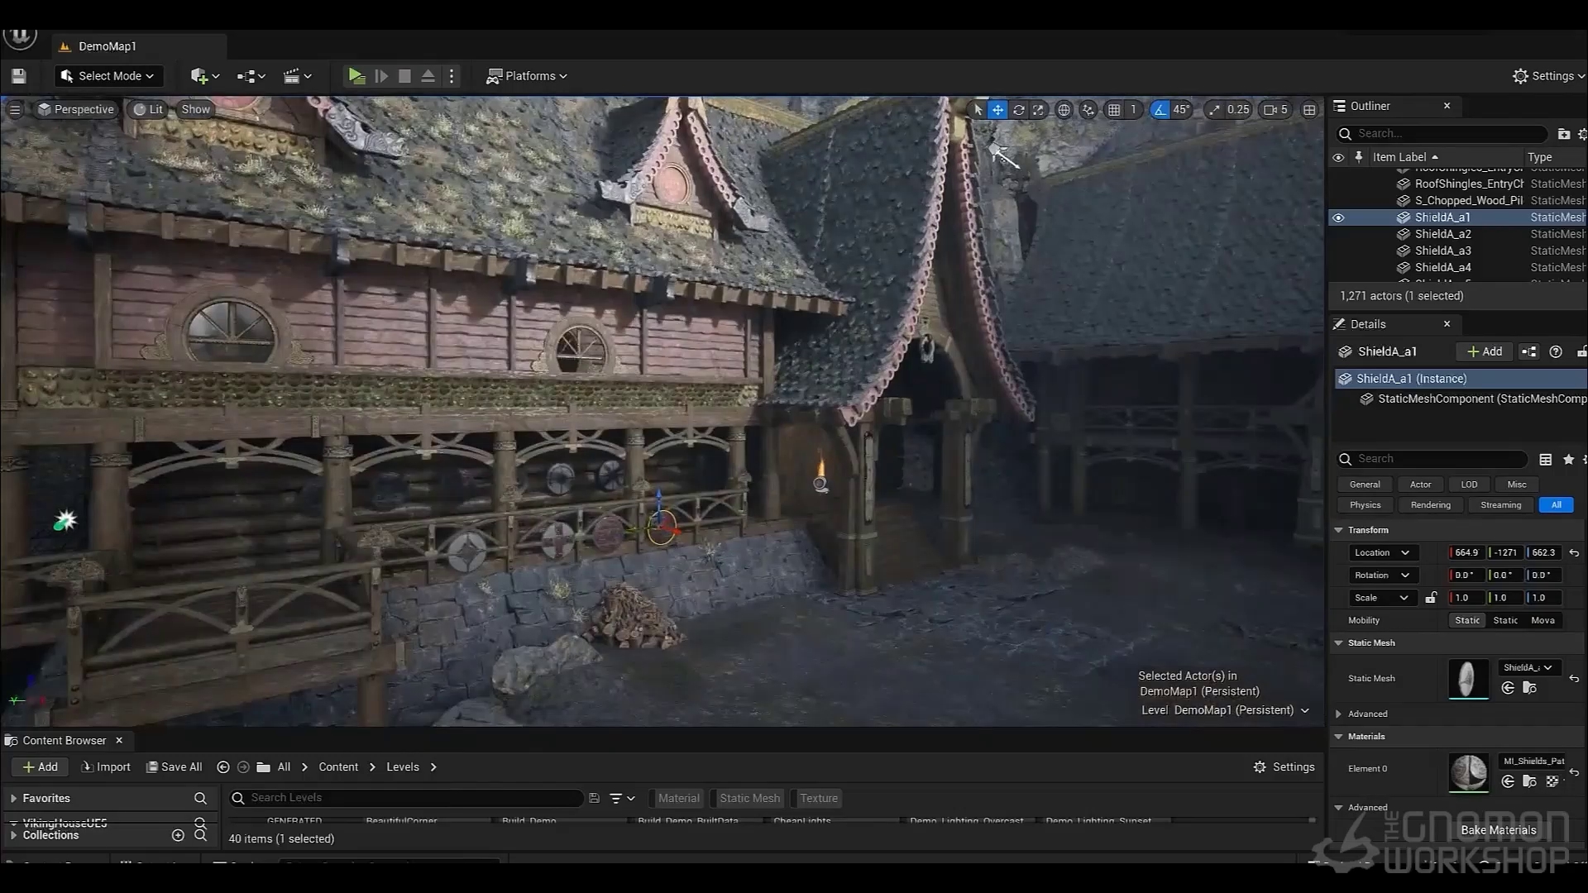
Task: Click the save current level icon
Action: click(19, 76)
